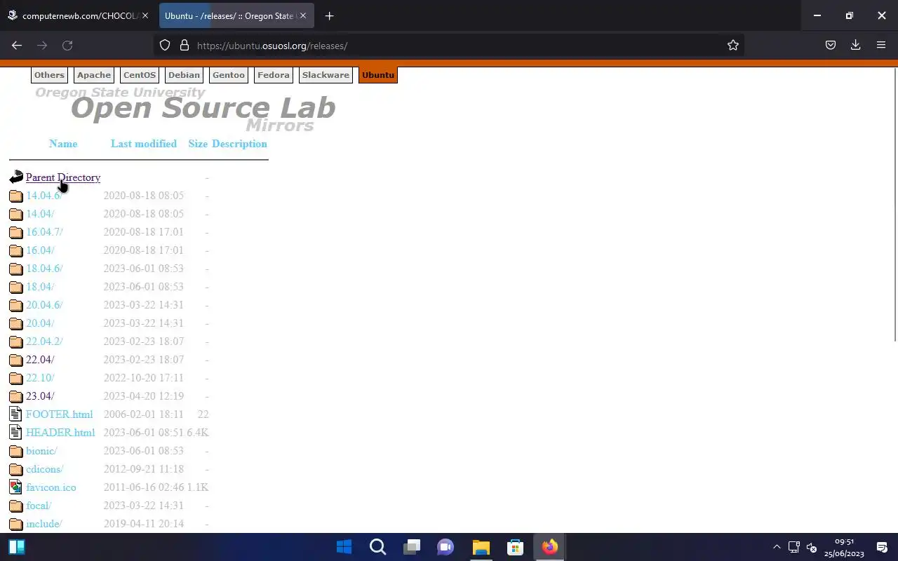The width and height of the screenshot is (898, 561).
Task: Open the HEADER.html file link
Action: 60,433
